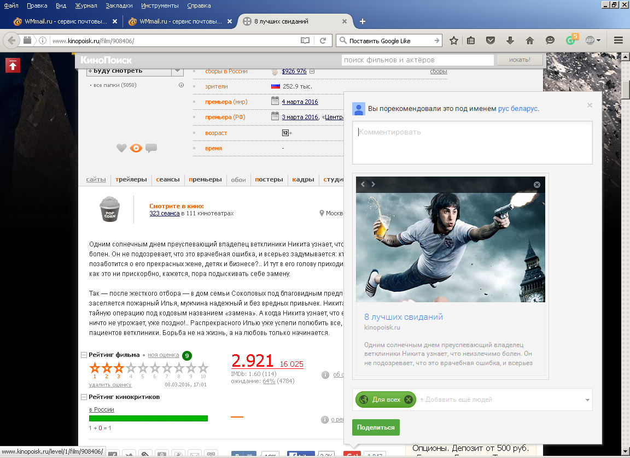Image resolution: width=630 pixels, height=458 pixels.
Task: Select the сеансы tab
Action: click(x=168, y=179)
